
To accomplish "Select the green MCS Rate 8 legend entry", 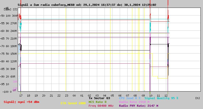I will pyautogui.click(x=97, y=102).
